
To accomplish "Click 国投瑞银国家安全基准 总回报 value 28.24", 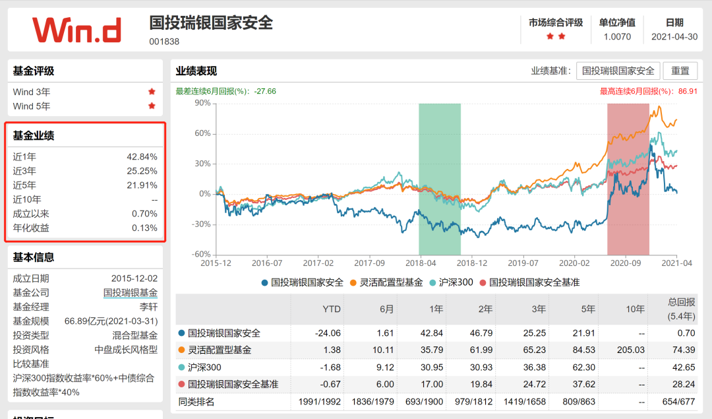I will pos(684,384).
